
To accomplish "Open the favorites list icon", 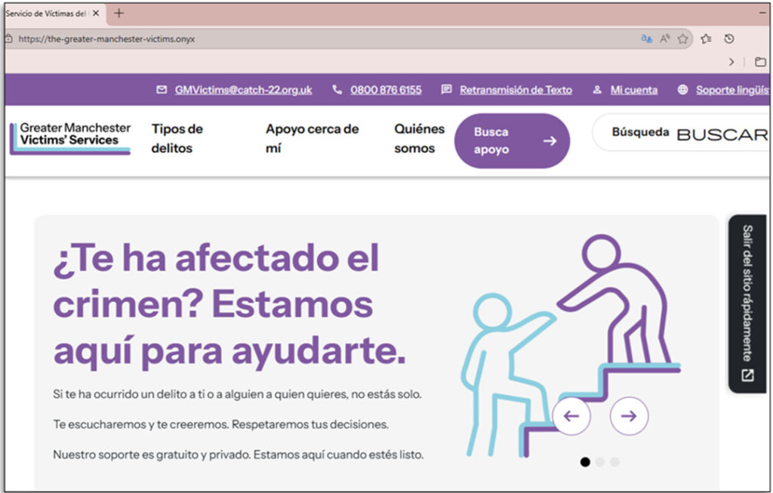I will (x=706, y=39).
